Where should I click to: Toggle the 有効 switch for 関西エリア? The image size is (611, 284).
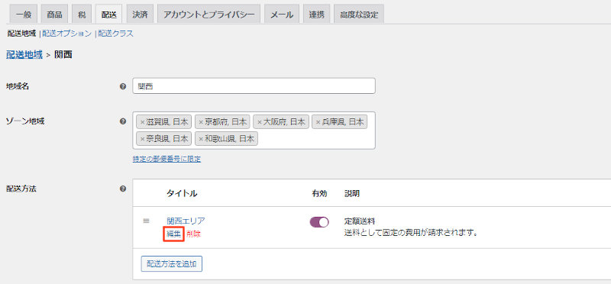pos(319,222)
